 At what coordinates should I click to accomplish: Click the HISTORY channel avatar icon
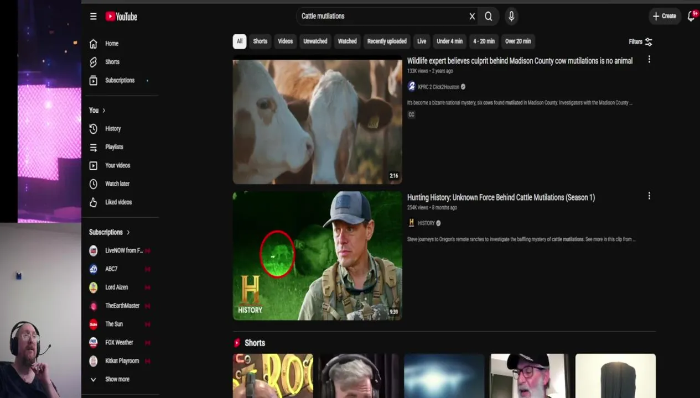411,223
